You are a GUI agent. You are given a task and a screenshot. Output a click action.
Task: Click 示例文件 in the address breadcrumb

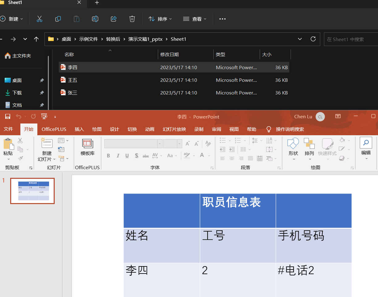(88, 39)
